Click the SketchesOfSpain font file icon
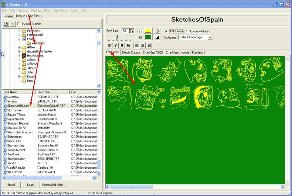This screenshot has width=292, height=196. (x=5, y=106)
